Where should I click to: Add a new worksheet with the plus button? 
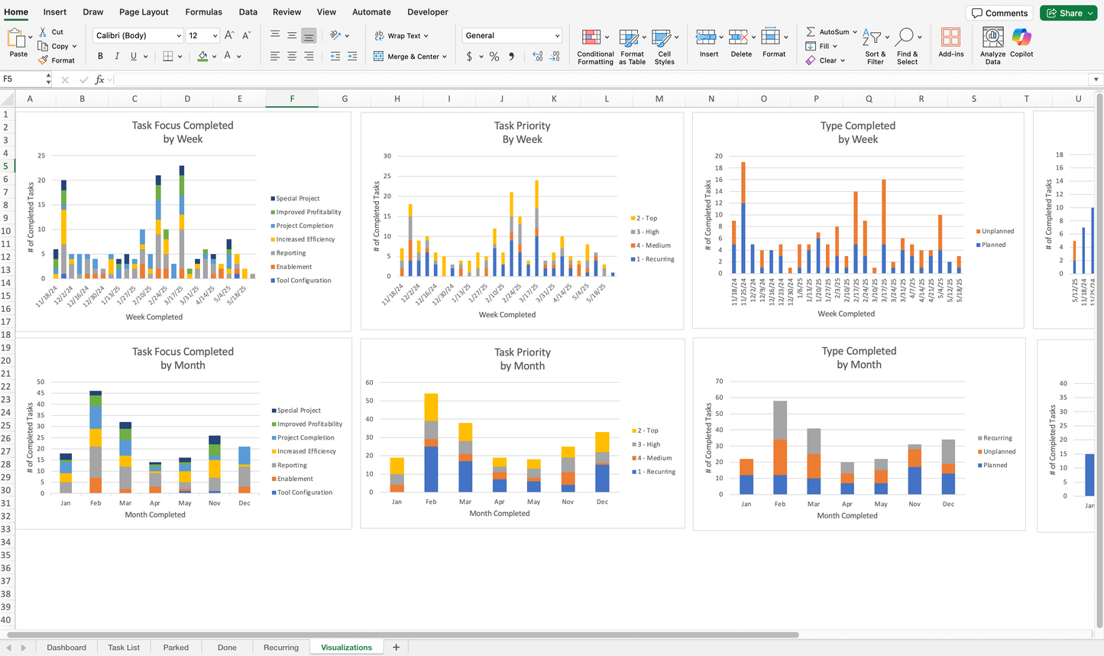click(396, 647)
